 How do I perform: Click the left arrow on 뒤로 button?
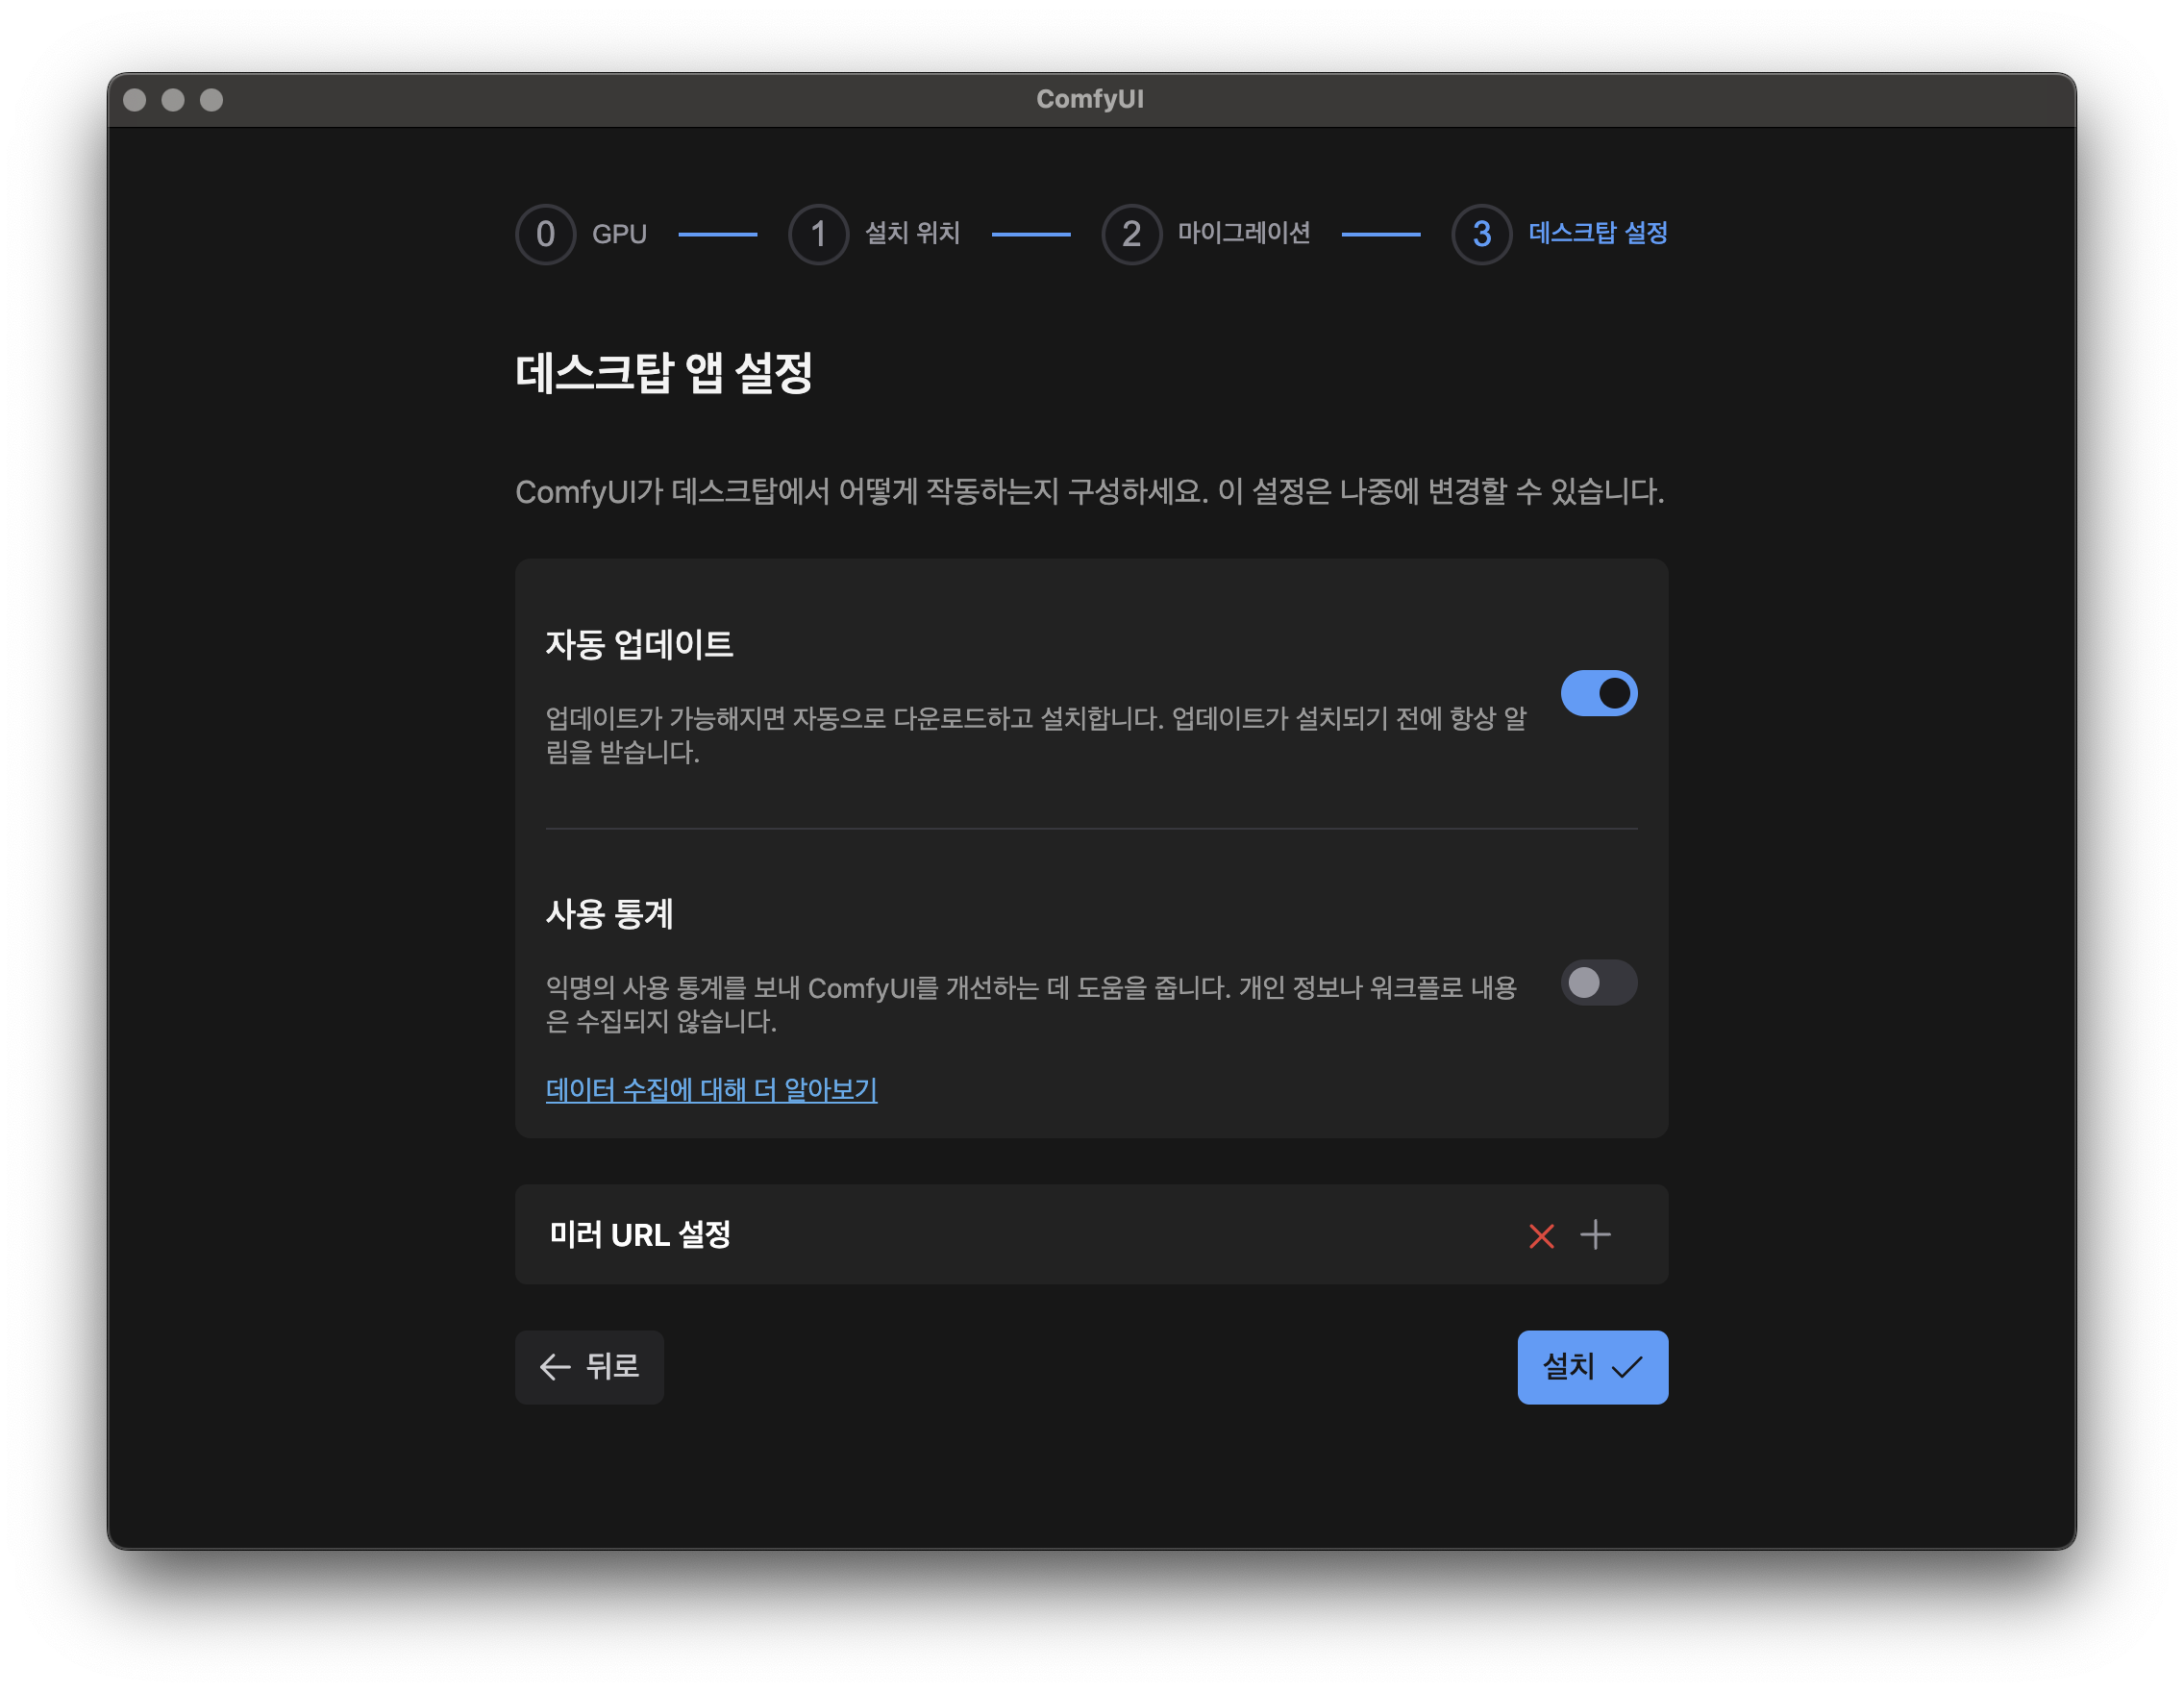pos(554,1367)
